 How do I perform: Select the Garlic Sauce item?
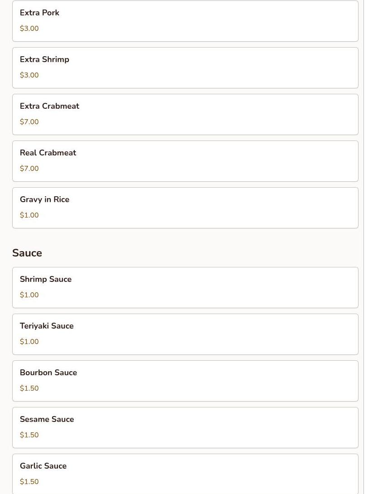click(185, 473)
